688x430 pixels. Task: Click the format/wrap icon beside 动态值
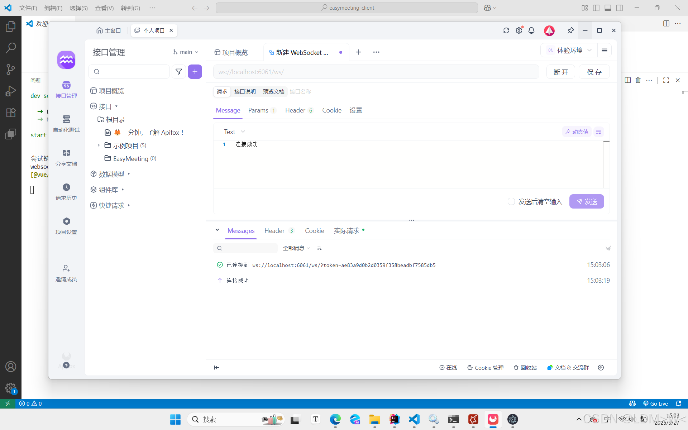tap(599, 132)
